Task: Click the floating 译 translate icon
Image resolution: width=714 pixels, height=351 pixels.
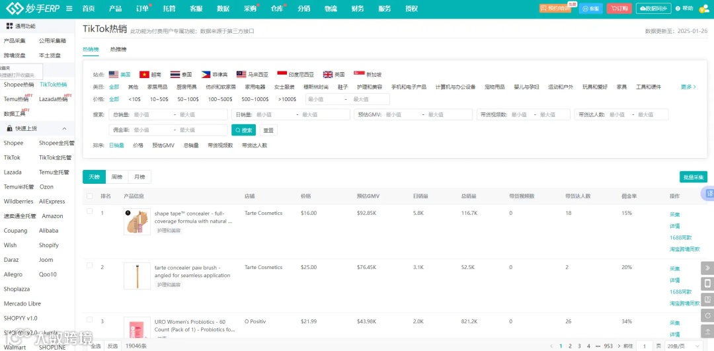Action: [709, 194]
